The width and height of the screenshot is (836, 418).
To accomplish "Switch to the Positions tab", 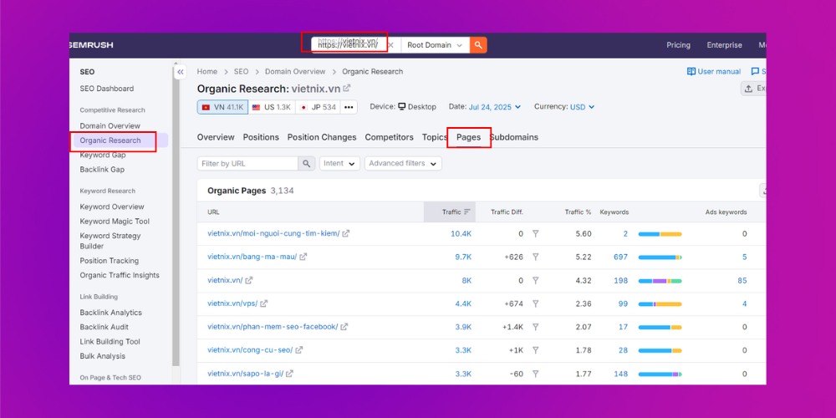I will (261, 137).
